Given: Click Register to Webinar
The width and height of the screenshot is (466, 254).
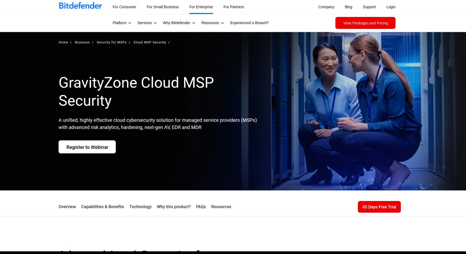Looking at the screenshot, I should (x=87, y=147).
